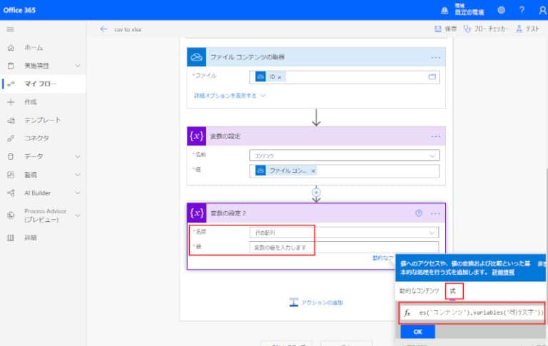Click the plus insert-step icon between actions
The width and height of the screenshot is (548, 346).
coord(316,193)
